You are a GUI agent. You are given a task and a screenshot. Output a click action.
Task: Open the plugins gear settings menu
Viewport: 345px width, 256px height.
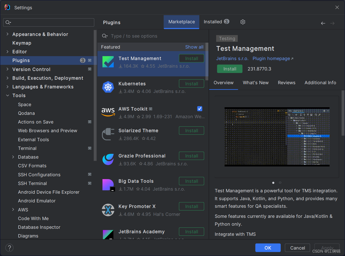(243, 22)
